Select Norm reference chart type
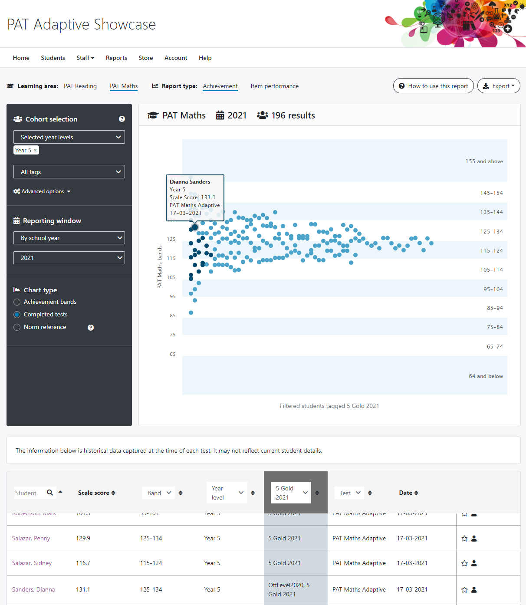Screen dimensions: 526x605 click(17, 327)
